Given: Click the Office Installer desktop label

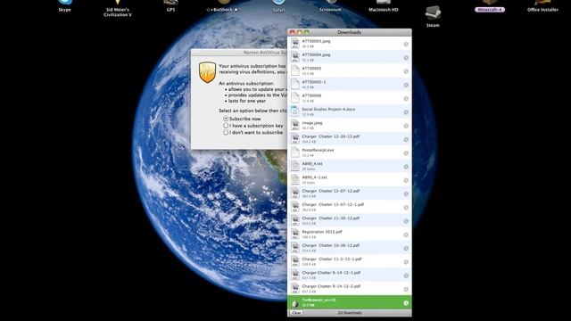Looking at the screenshot, I should (542, 10).
